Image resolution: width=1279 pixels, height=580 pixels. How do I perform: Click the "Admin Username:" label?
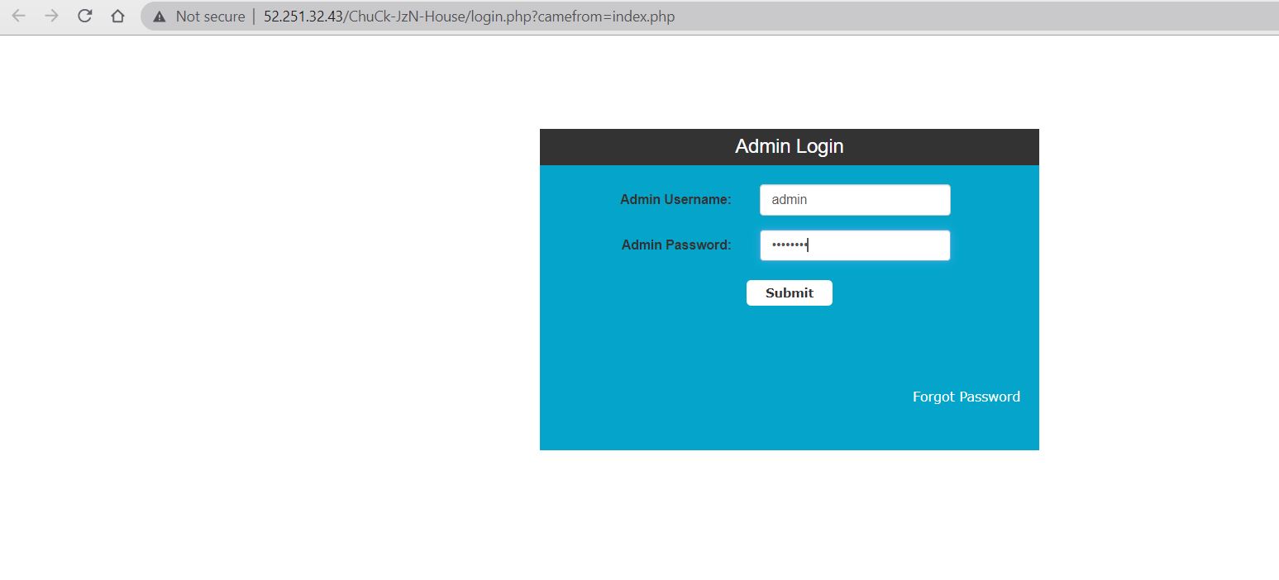click(x=675, y=199)
